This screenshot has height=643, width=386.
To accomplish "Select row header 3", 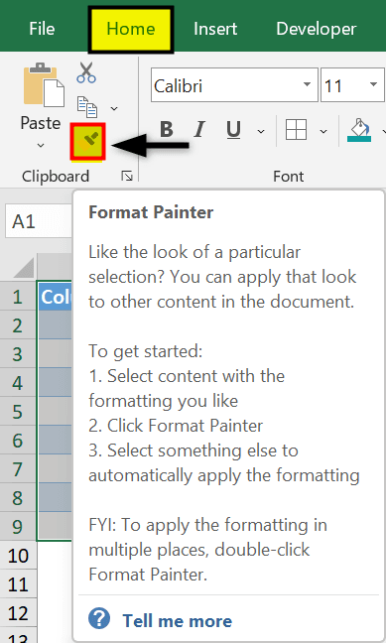I will point(18,353).
